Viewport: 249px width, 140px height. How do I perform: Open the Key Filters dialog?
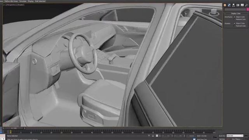pos(236,139)
